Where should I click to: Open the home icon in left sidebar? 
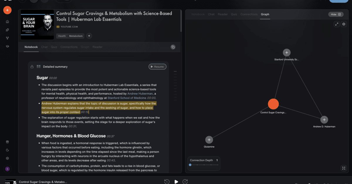pyautogui.click(x=7, y=22)
